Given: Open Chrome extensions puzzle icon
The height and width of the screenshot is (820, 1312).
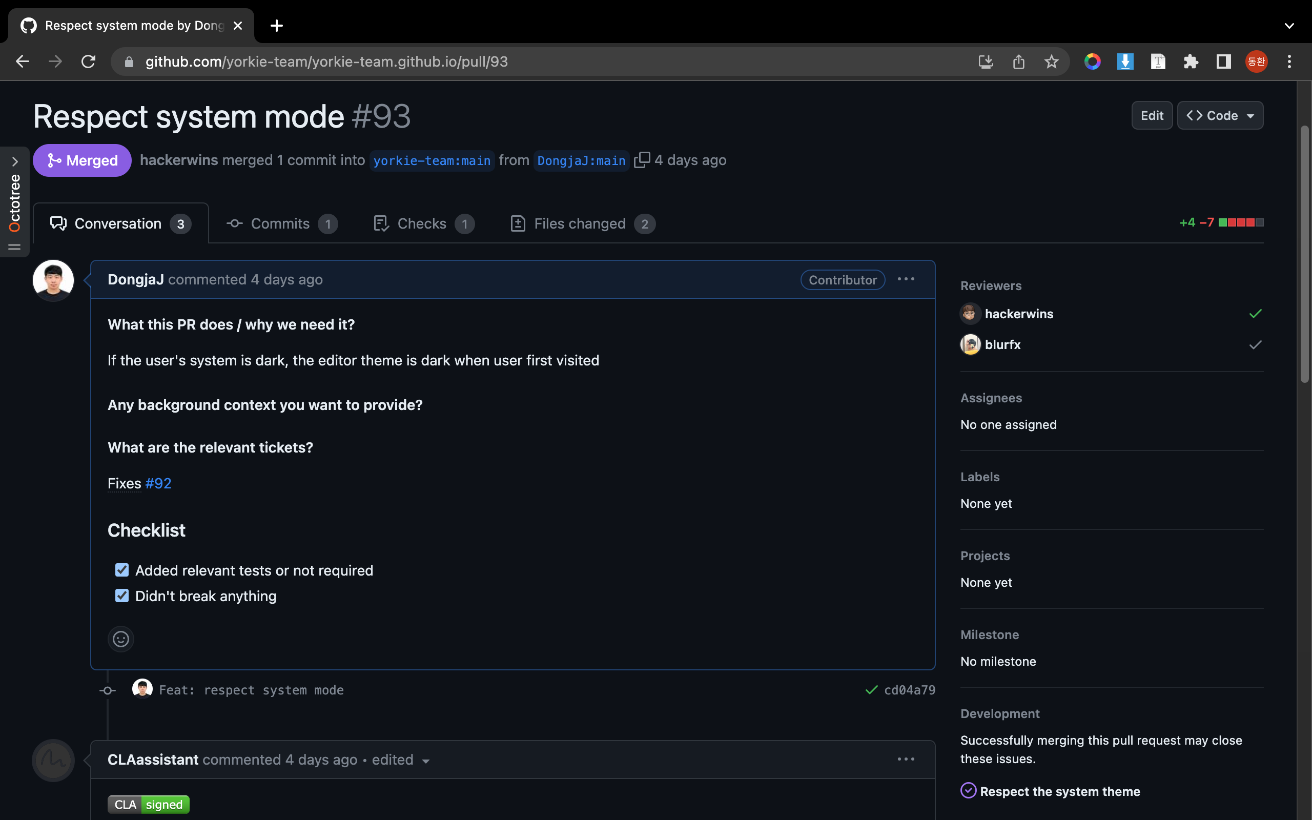Looking at the screenshot, I should click(x=1191, y=62).
